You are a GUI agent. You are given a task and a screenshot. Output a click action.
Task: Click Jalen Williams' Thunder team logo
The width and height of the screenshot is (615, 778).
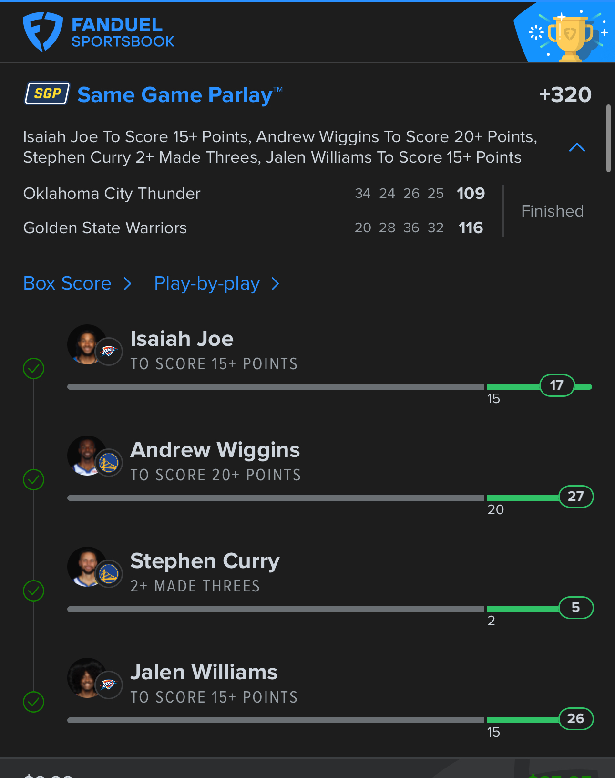[x=109, y=685]
